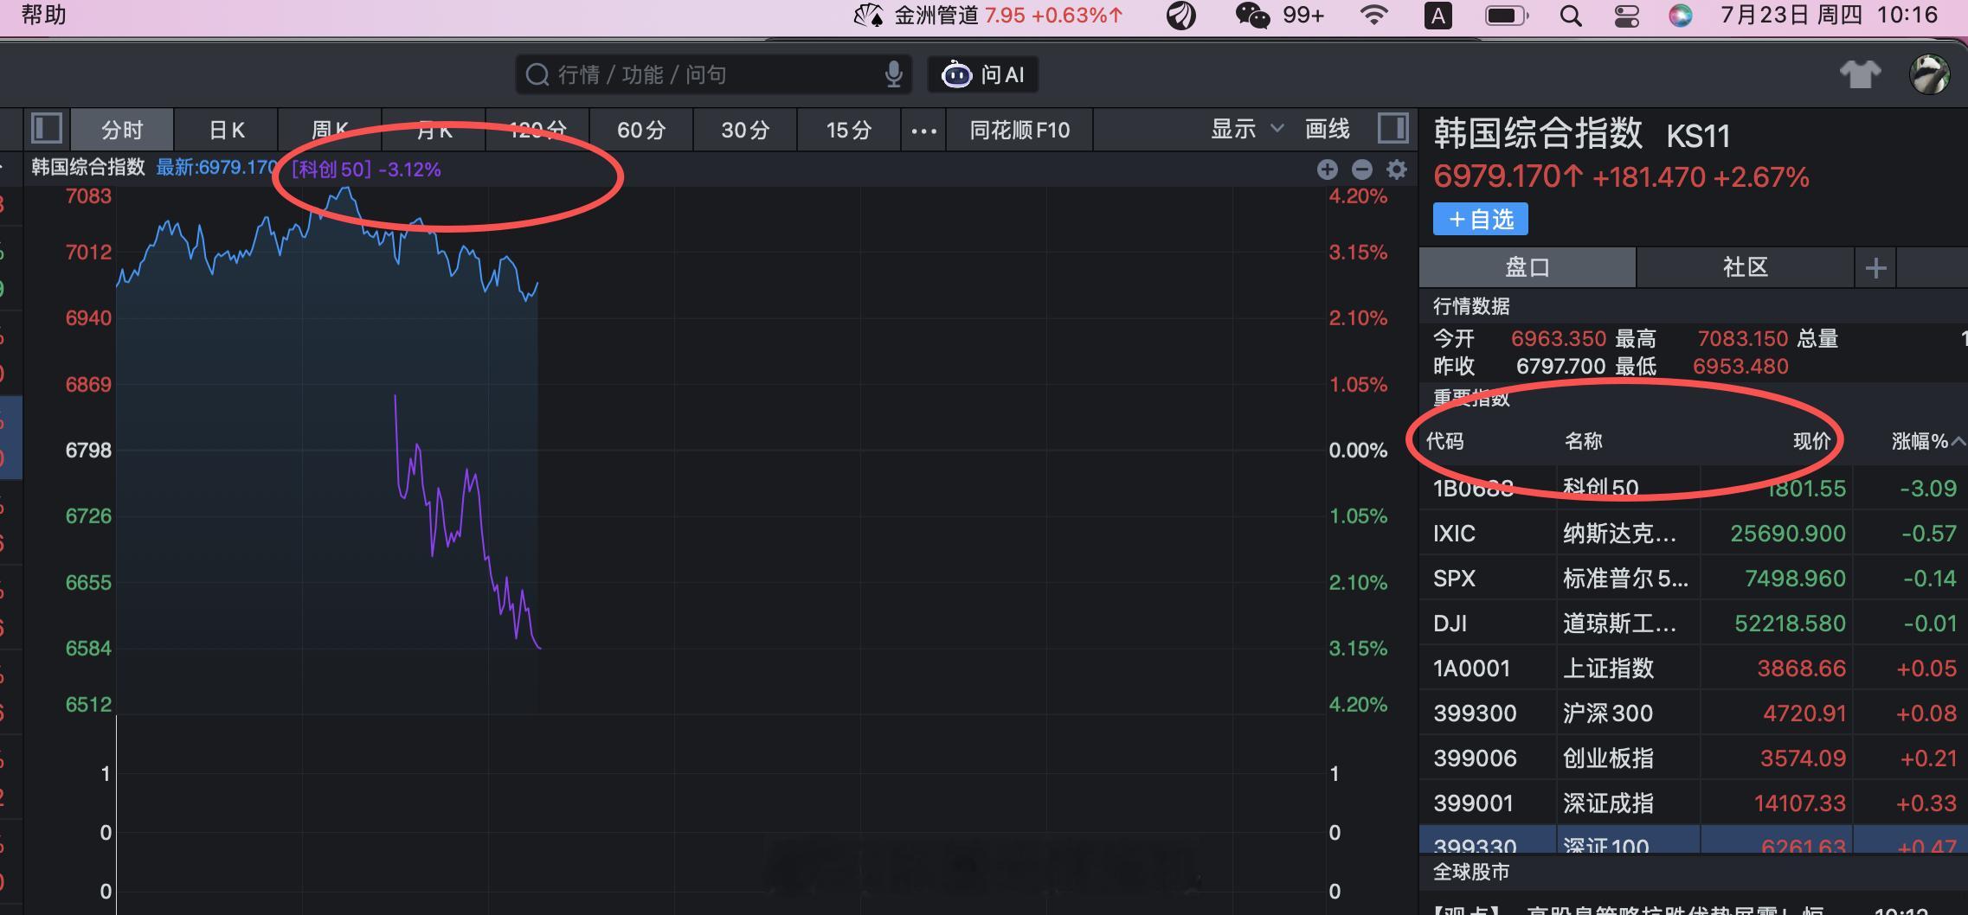Add index to watchlist with +自选
The image size is (1968, 915).
click(1481, 219)
